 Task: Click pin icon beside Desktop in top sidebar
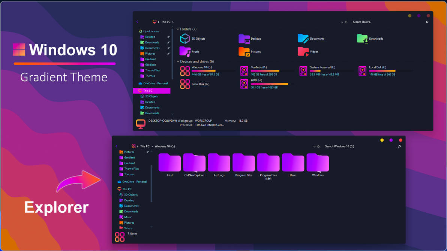click(168, 37)
